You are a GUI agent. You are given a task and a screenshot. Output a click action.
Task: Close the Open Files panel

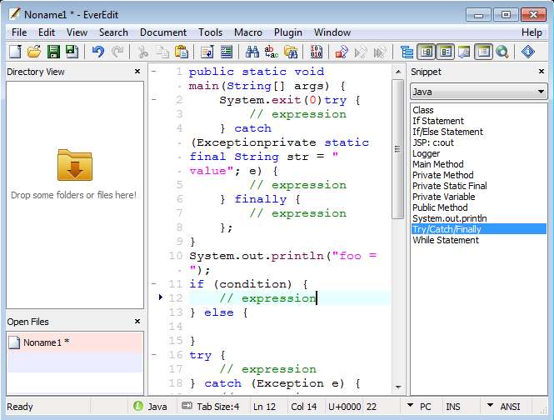pos(137,322)
